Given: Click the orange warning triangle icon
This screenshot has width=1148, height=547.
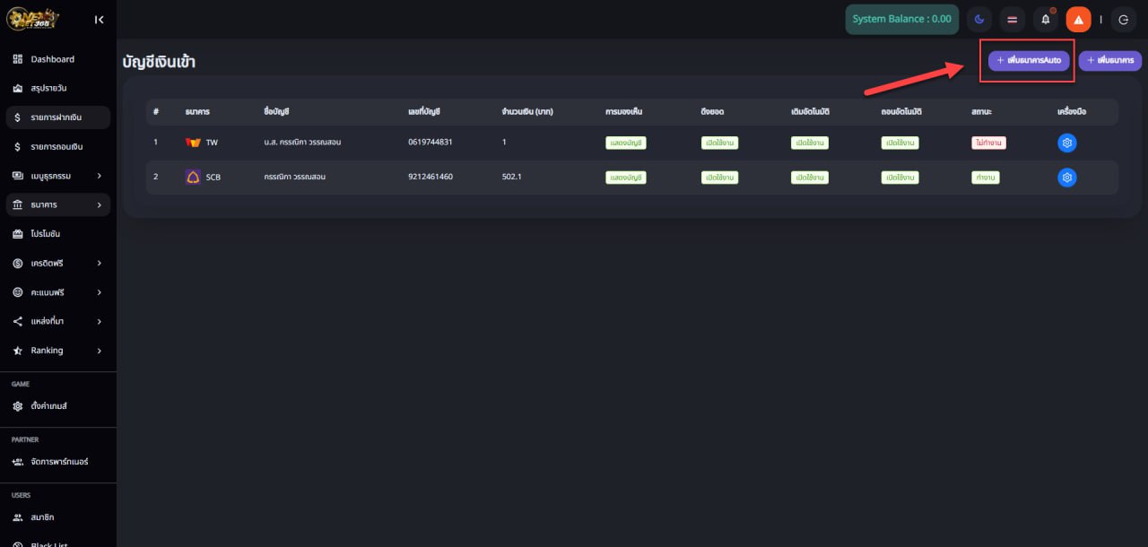Looking at the screenshot, I should click(1078, 19).
